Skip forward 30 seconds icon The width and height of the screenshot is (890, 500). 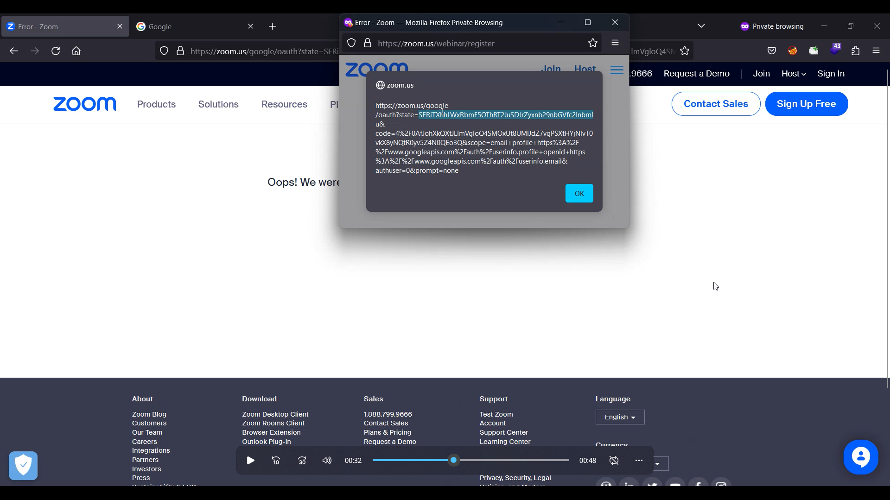pos(302,460)
